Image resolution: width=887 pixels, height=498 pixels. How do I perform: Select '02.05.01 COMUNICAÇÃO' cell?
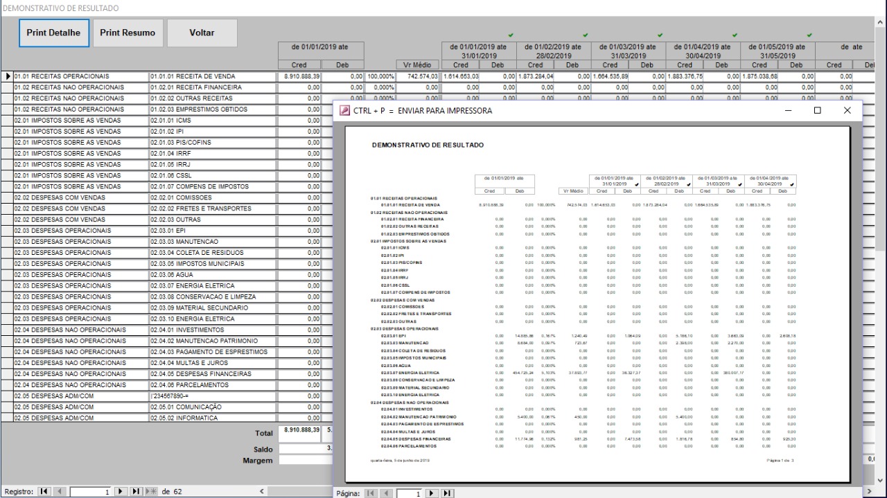[x=213, y=407]
